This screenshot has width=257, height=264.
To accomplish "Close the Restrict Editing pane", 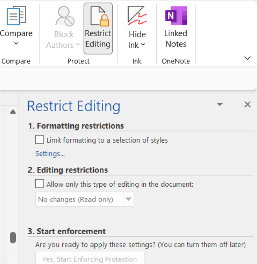I will point(247,105).
